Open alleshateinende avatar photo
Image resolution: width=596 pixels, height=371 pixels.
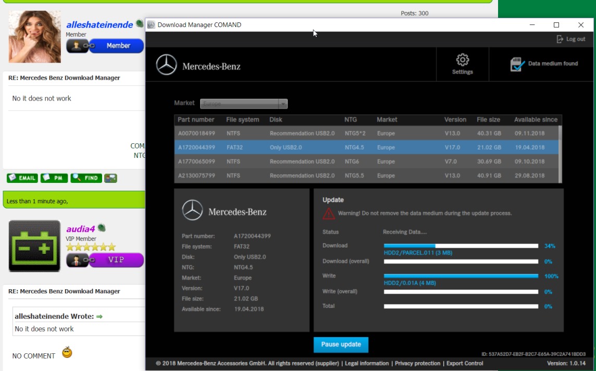[x=34, y=36]
